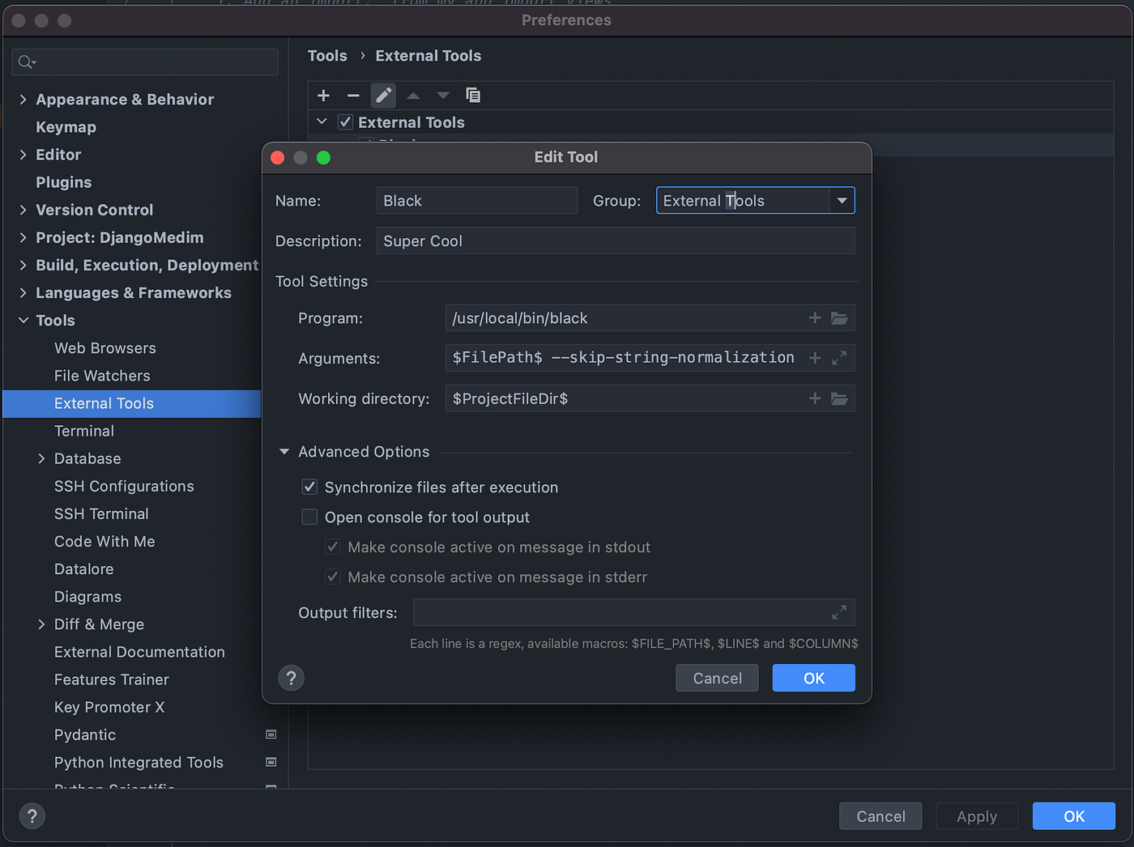Click the help question mark in the dialog
This screenshot has width=1134, height=847.
pos(291,678)
